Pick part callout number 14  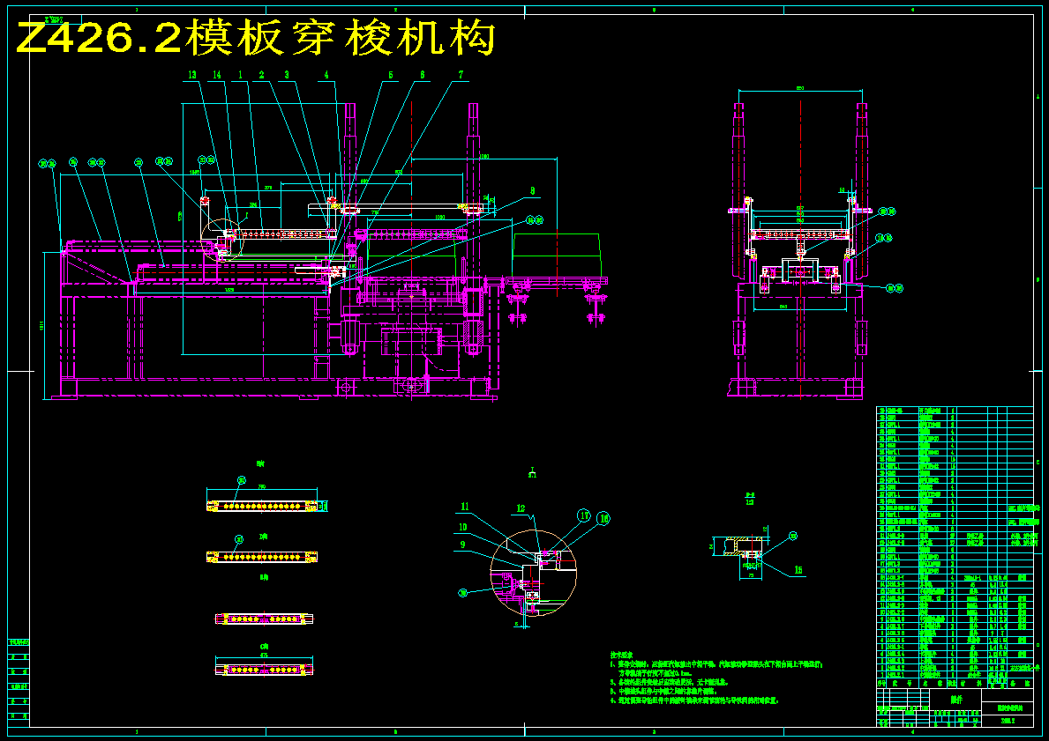[216, 76]
